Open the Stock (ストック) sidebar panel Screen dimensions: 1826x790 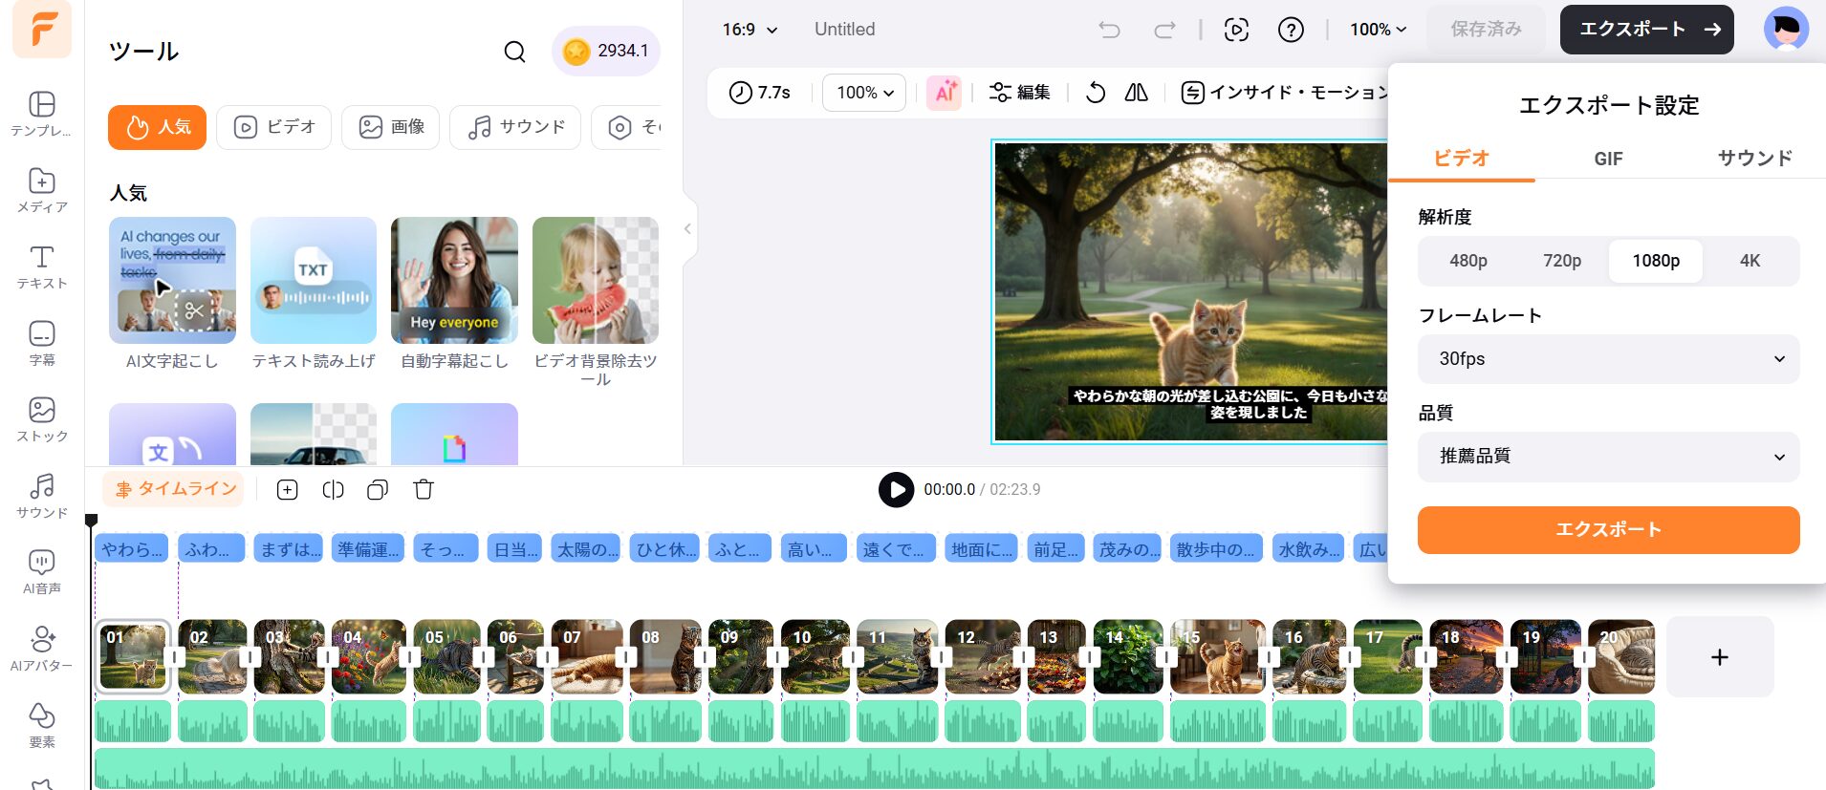coord(41,419)
